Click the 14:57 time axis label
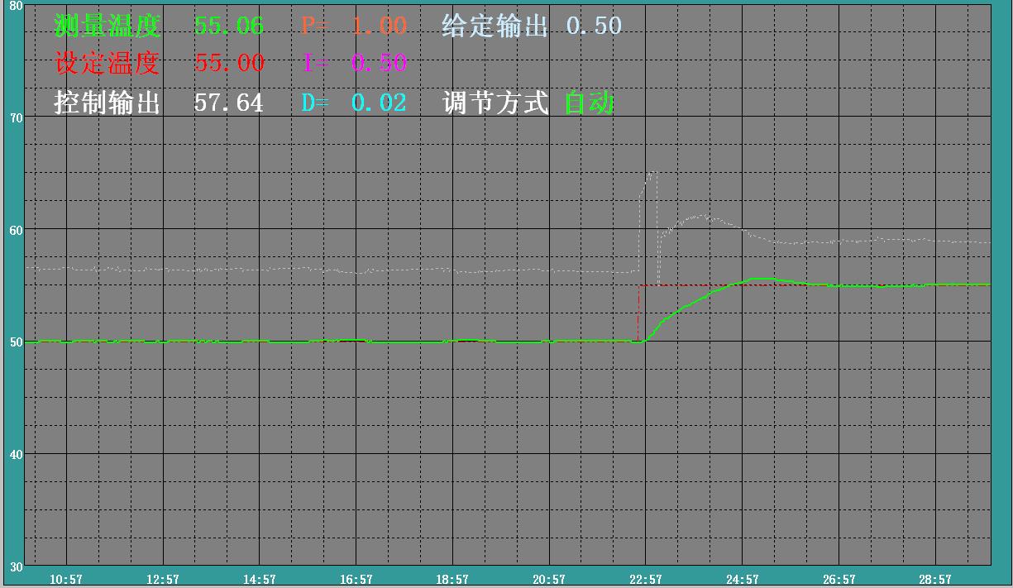The width and height of the screenshot is (1013, 588). [259, 580]
